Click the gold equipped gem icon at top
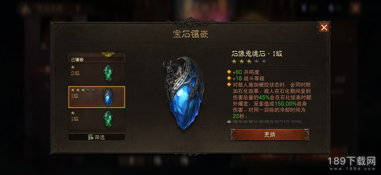This screenshot has width=381, height=175. [x=108, y=55]
